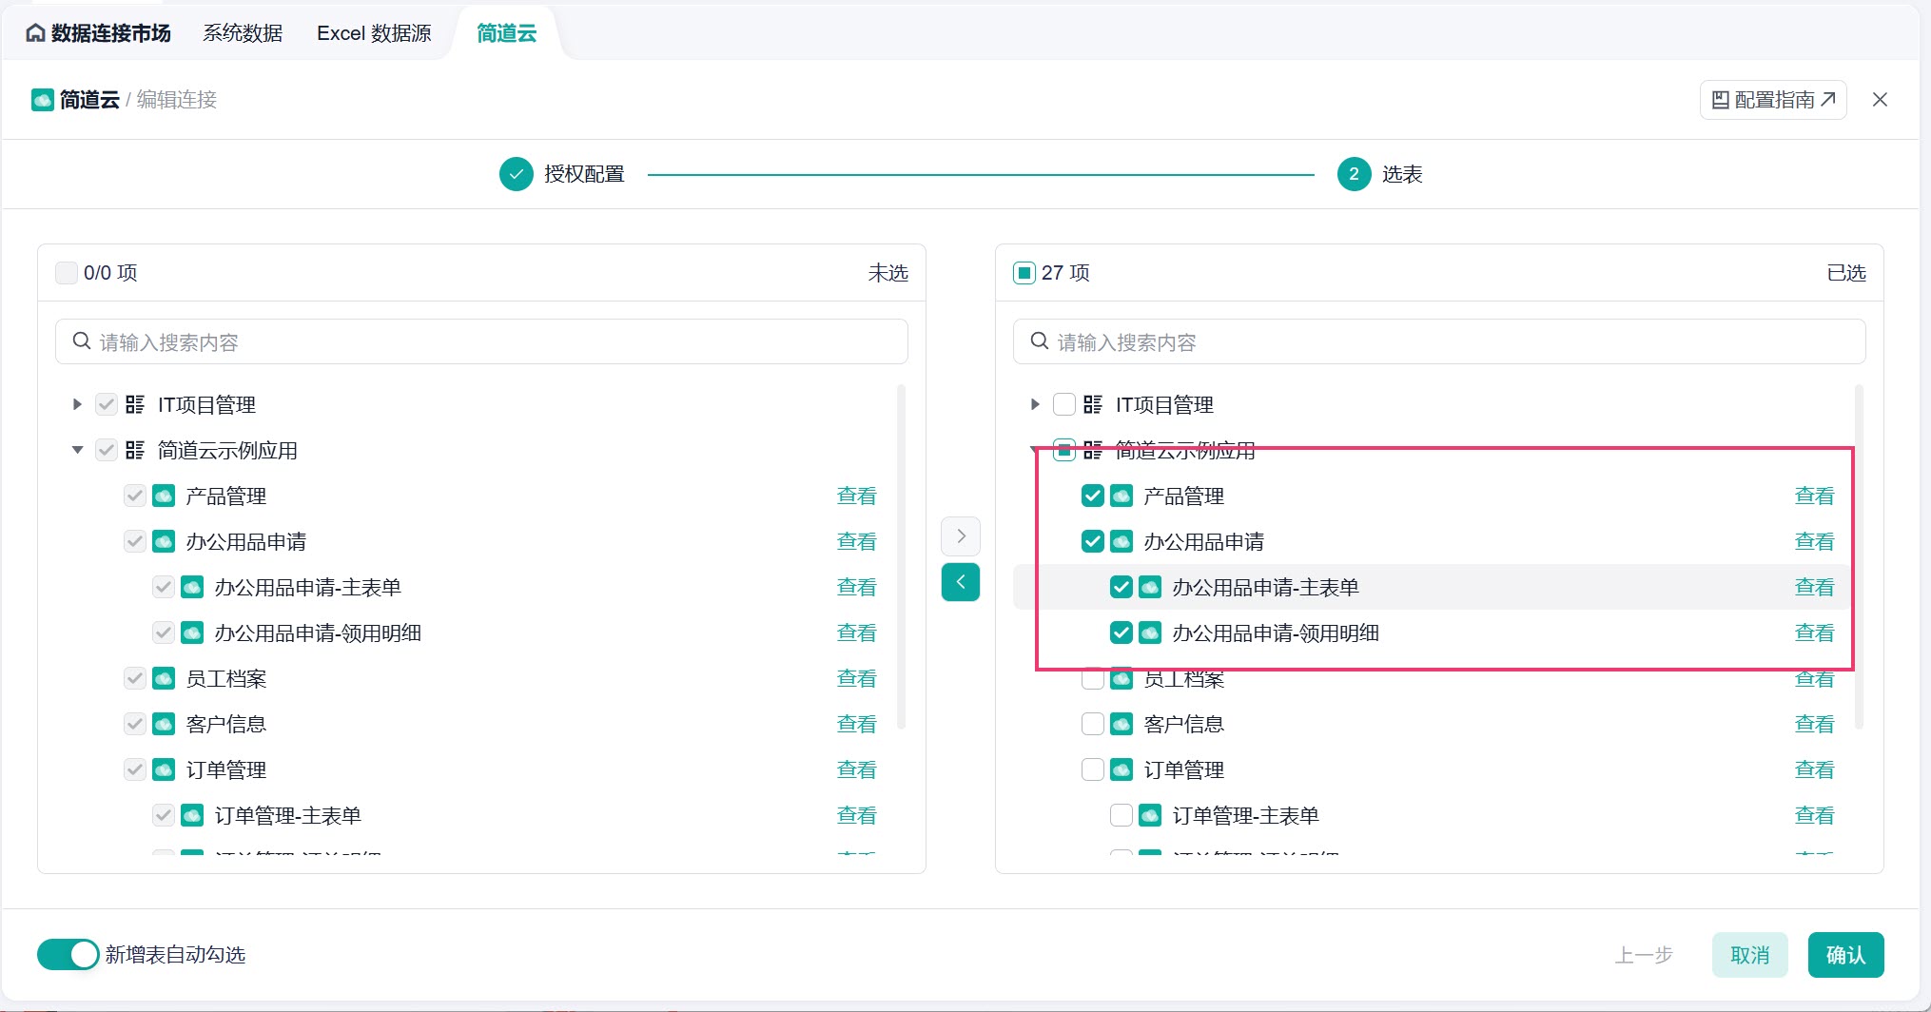Uncheck 办公用品申请-主表单 in the selected panel
Viewport: 1931px width, 1012px height.
[x=1122, y=587]
